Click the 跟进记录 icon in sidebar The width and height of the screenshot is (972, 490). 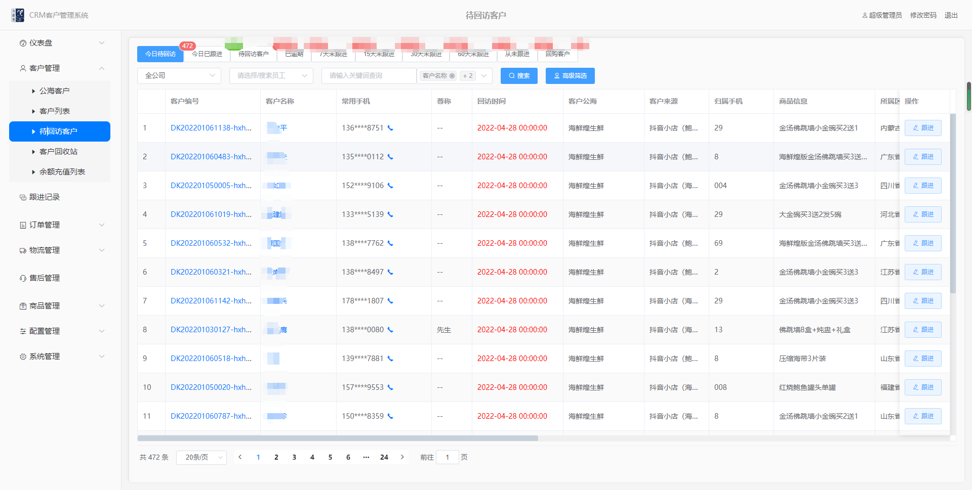click(23, 197)
